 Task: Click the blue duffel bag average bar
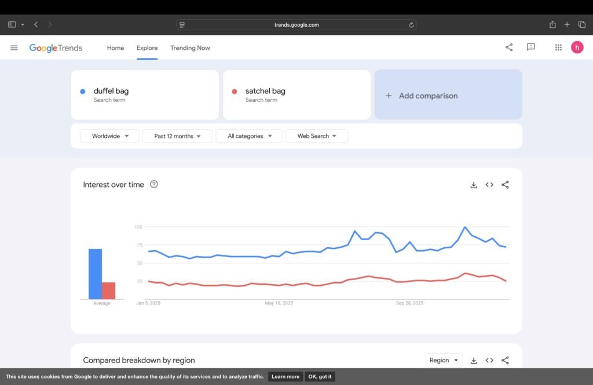pyautogui.click(x=95, y=274)
